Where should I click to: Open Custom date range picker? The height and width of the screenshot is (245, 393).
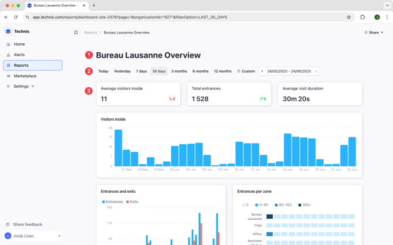point(246,71)
